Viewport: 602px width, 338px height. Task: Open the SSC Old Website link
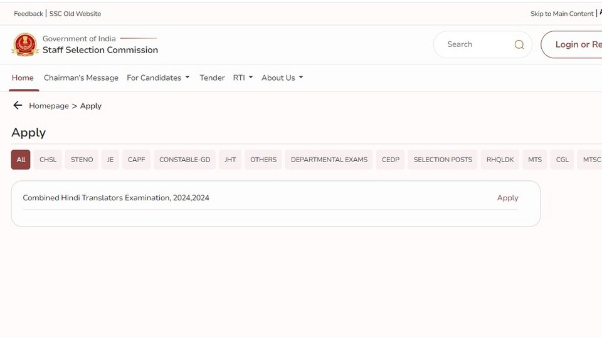click(x=75, y=14)
